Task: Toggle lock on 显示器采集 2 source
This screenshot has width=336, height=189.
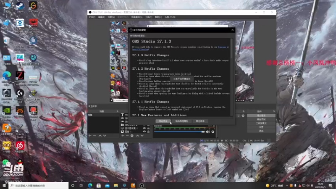Action: coord(148,128)
